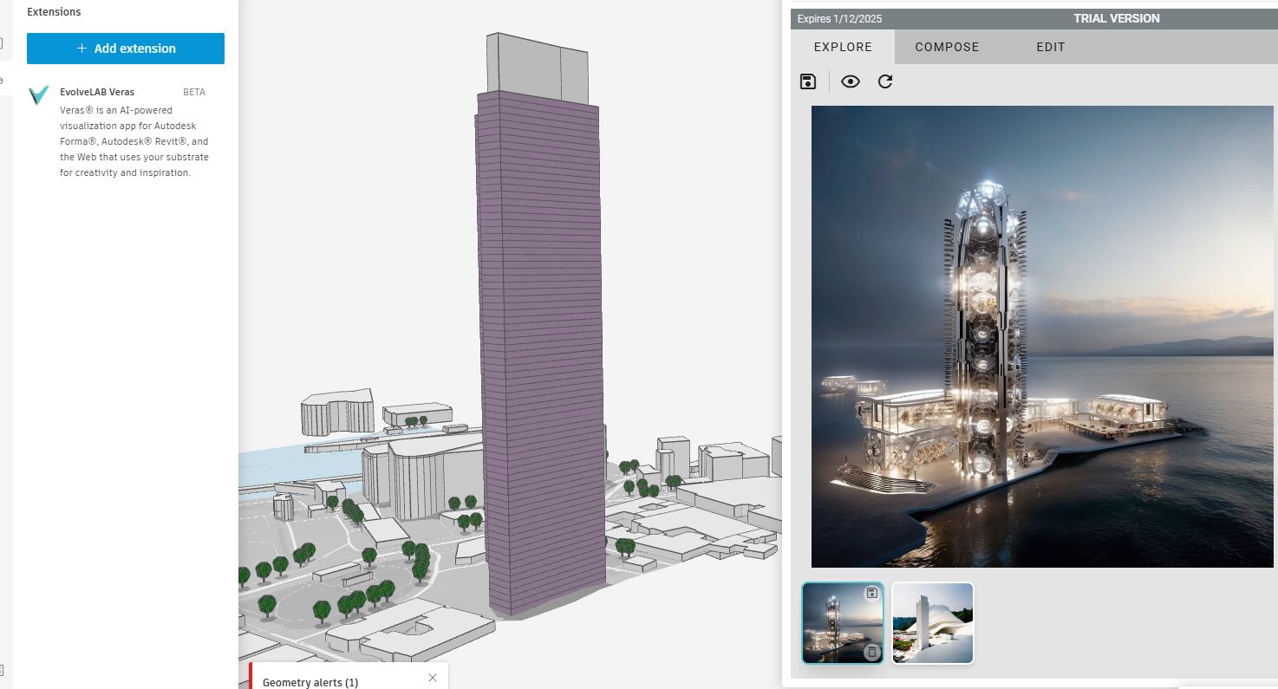
Task: Click the refresh arrow icon in Veras toolbar
Action: pyautogui.click(x=885, y=81)
